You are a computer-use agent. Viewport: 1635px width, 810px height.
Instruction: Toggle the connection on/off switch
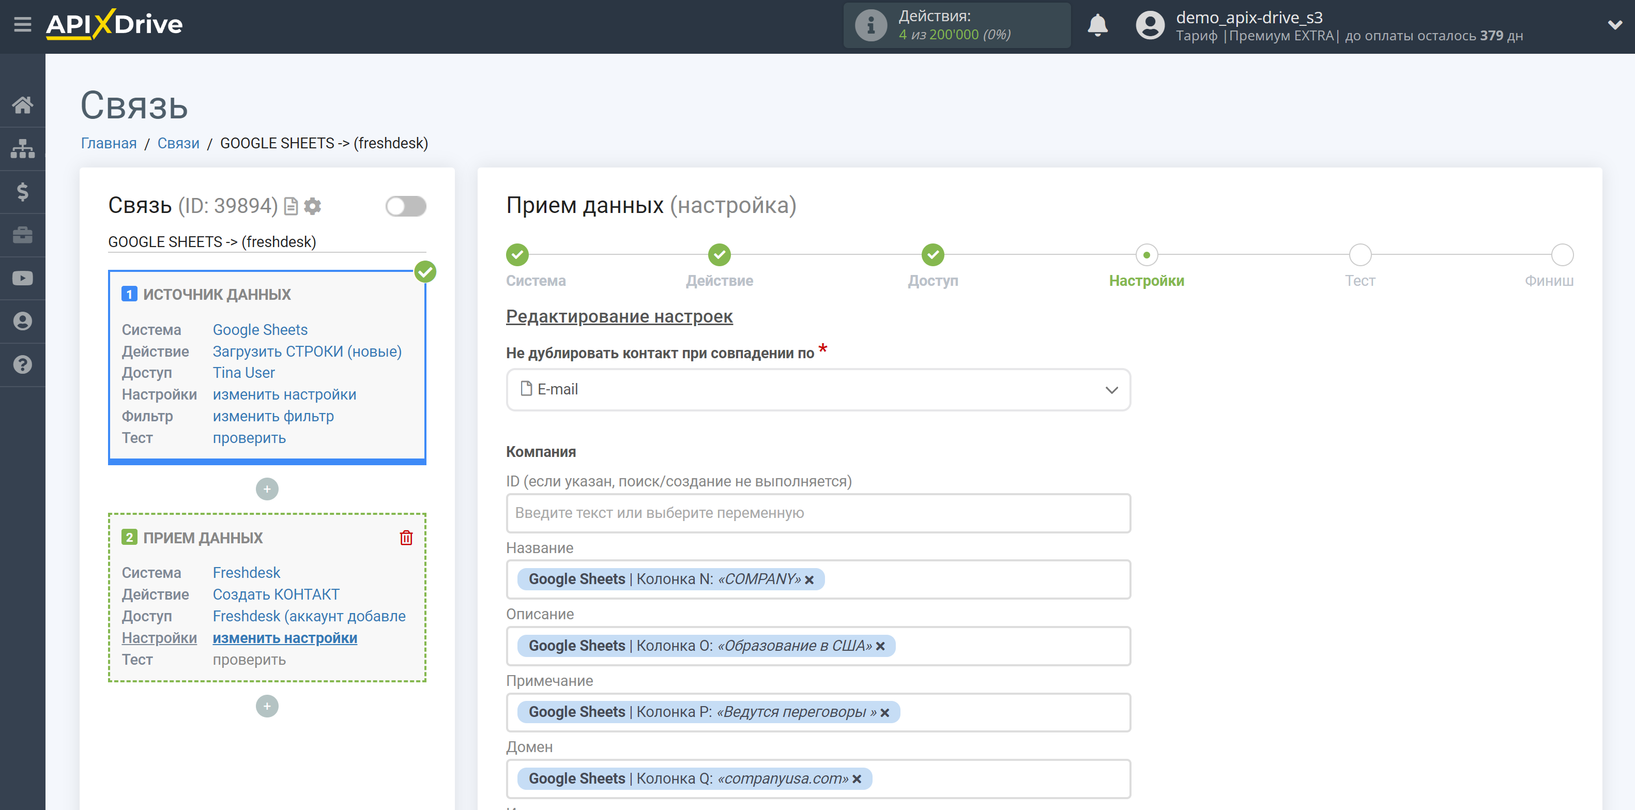tap(406, 206)
